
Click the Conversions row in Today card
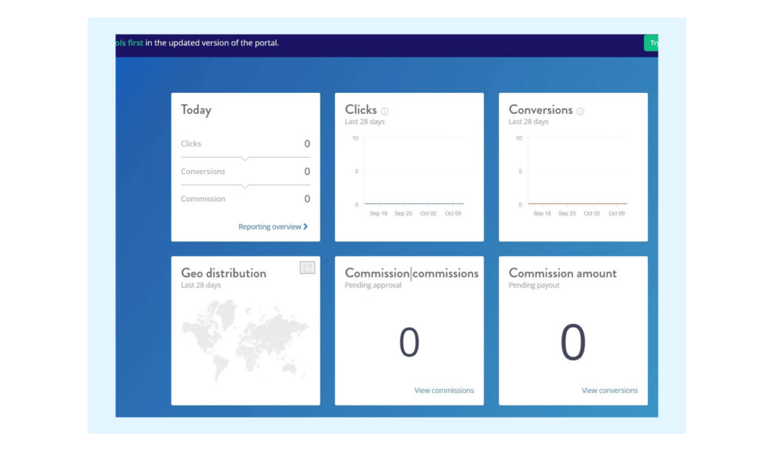[246, 171]
